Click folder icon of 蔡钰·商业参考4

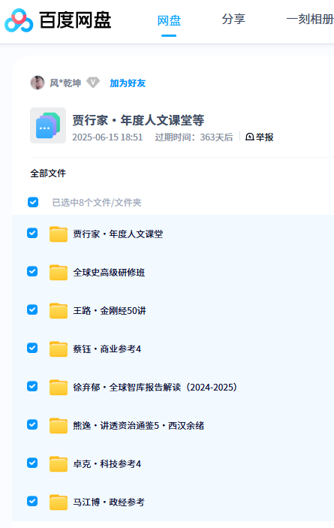tap(59, 348)
